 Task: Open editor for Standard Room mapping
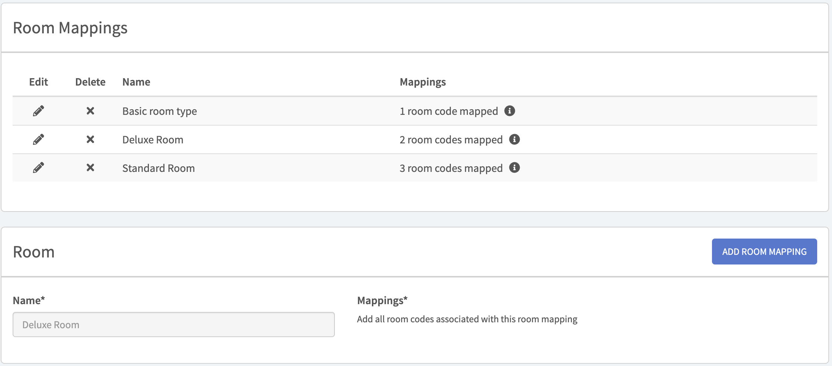[x=39, y=168]
